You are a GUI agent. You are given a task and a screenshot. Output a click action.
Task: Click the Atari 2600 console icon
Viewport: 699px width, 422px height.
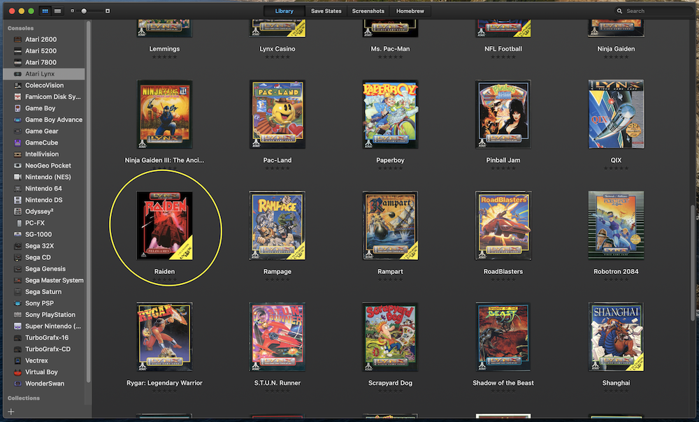click(17, 39)
